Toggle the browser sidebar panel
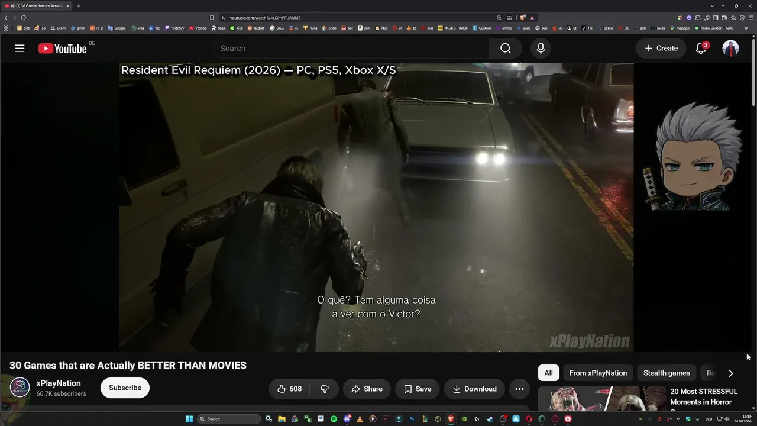The image size is (757, 426). 716,18
